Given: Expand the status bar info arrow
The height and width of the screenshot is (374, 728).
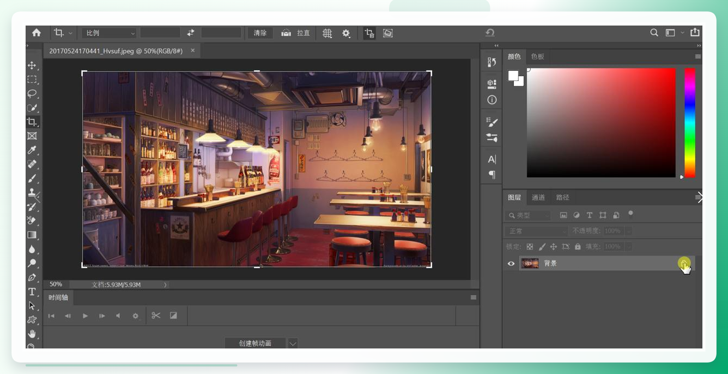Looking at the screenshot, I should point(166,284).
